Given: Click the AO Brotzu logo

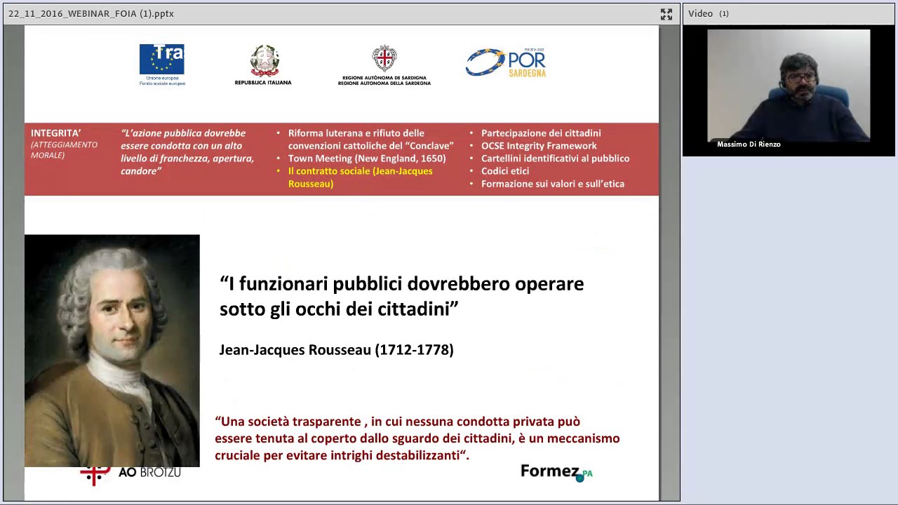Looking at the screenshot, I should pyautogui.click(x=130, y=473).
